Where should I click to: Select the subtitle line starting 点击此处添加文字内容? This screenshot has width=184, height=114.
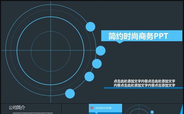pos(144,81)
